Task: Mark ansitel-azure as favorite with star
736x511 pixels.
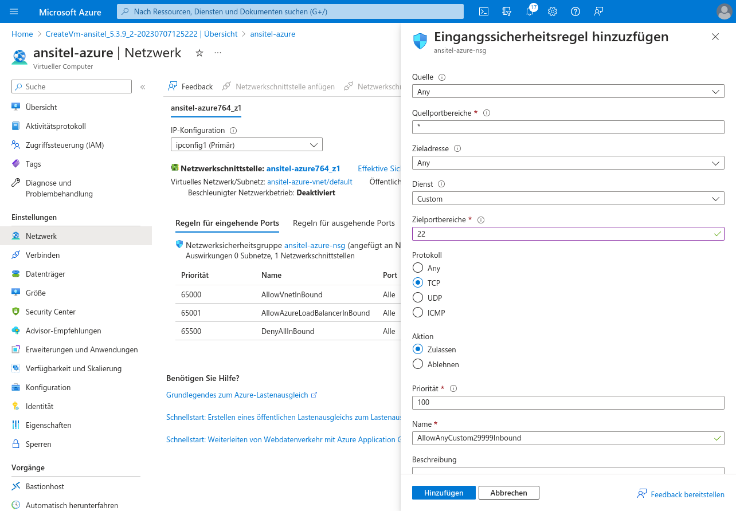Action: (199, 53)
